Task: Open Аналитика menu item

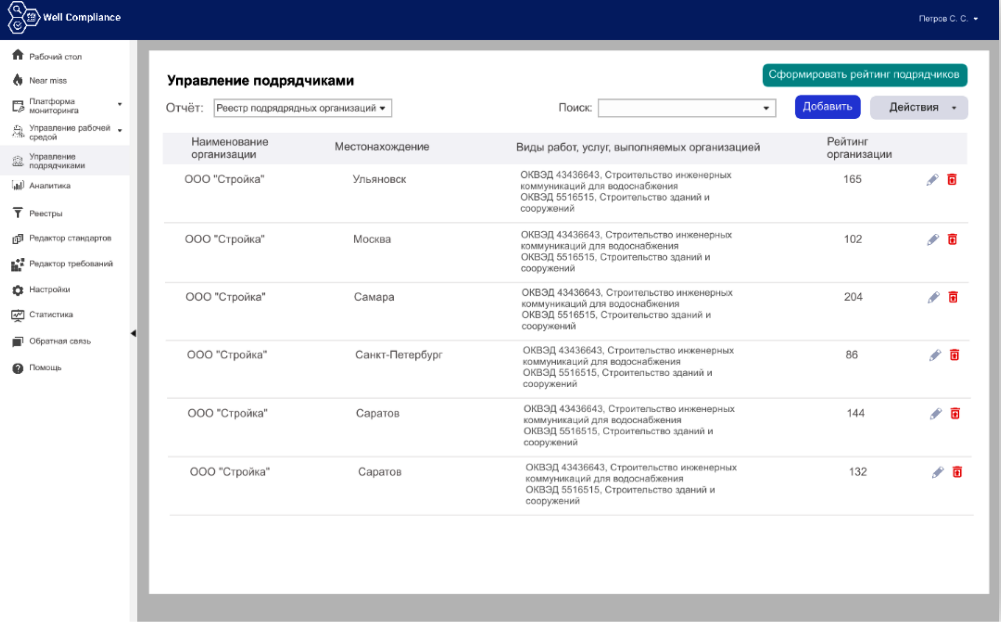Action: [50, 185]
